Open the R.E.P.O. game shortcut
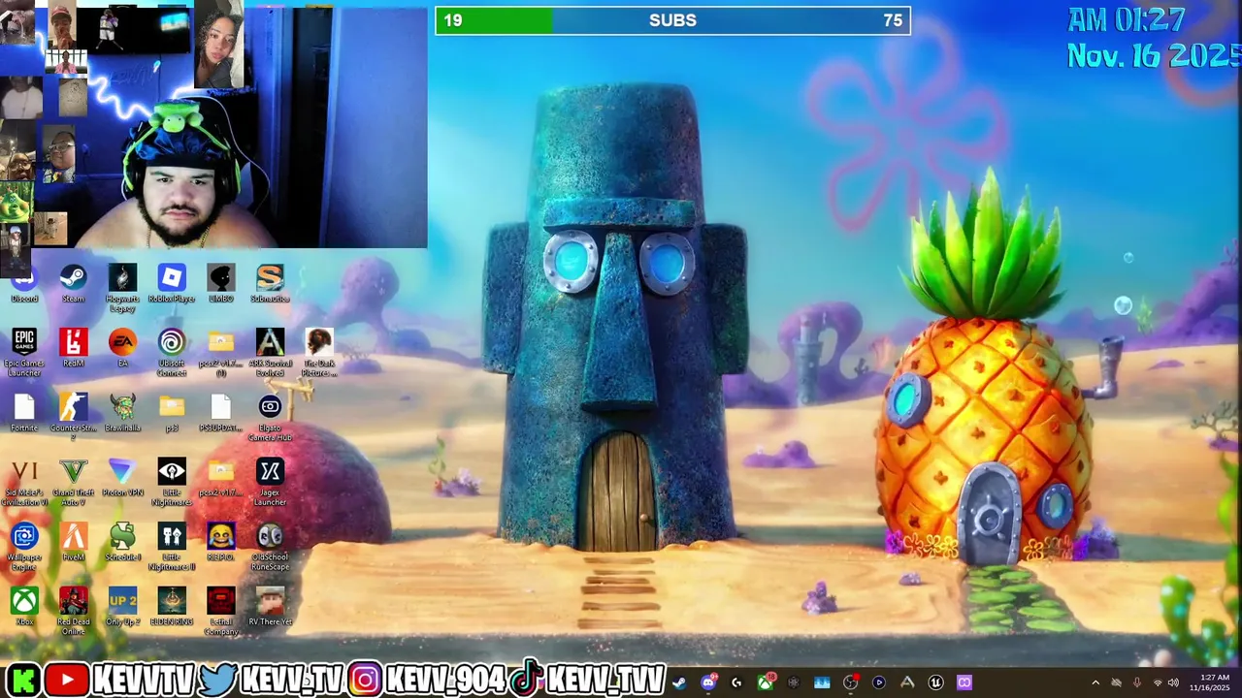 click(221, 543)
